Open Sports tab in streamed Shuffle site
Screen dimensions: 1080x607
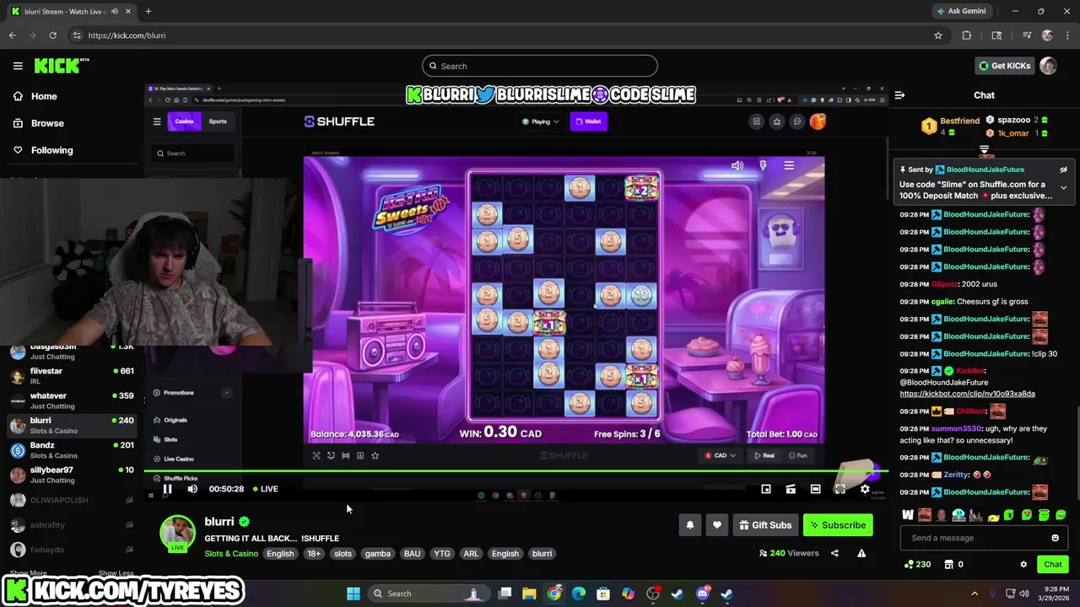[x=218, y=121]
